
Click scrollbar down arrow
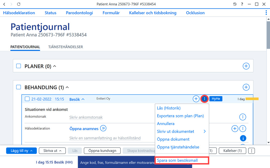tap(268, 143)
